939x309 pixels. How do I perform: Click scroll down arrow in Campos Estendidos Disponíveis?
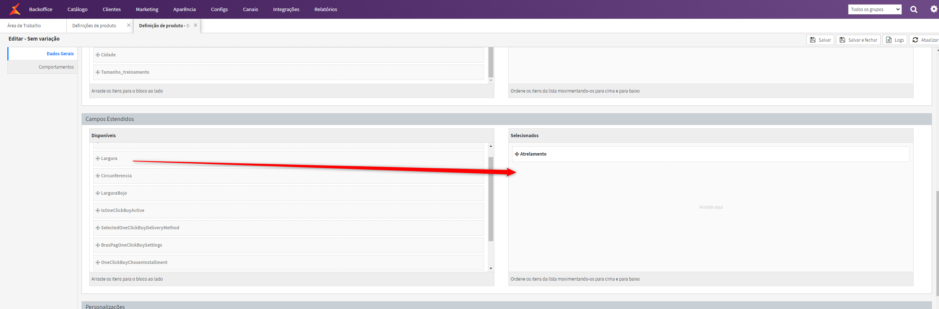click(491, 268)
